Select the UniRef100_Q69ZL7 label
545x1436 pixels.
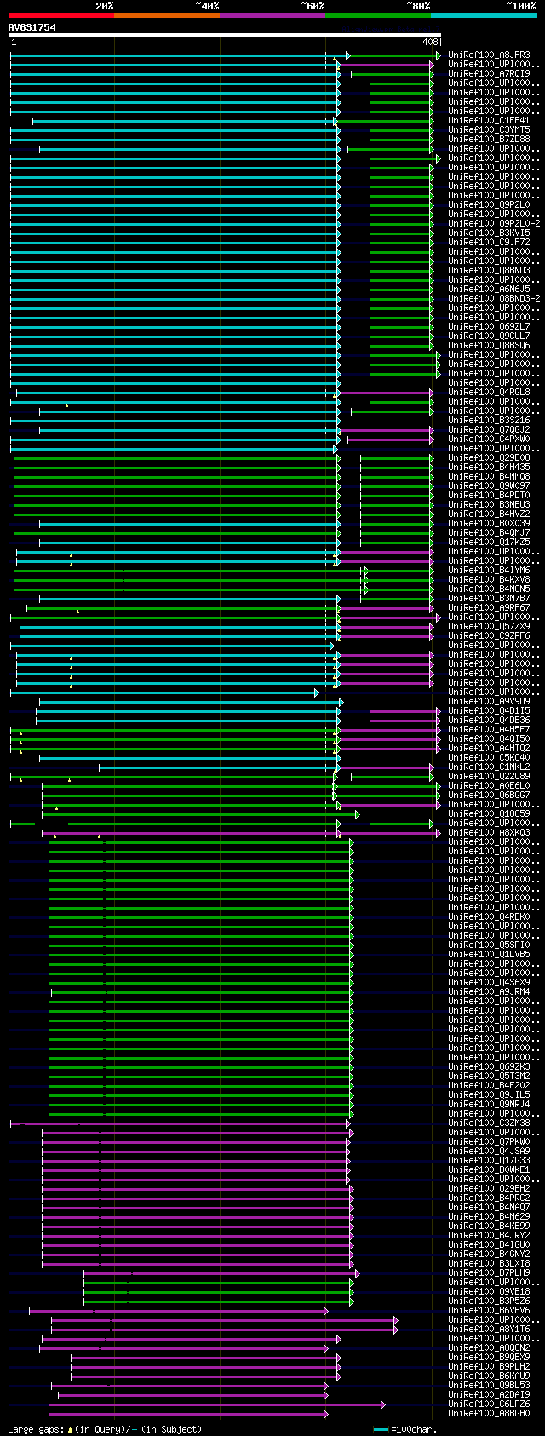point(489,327)
